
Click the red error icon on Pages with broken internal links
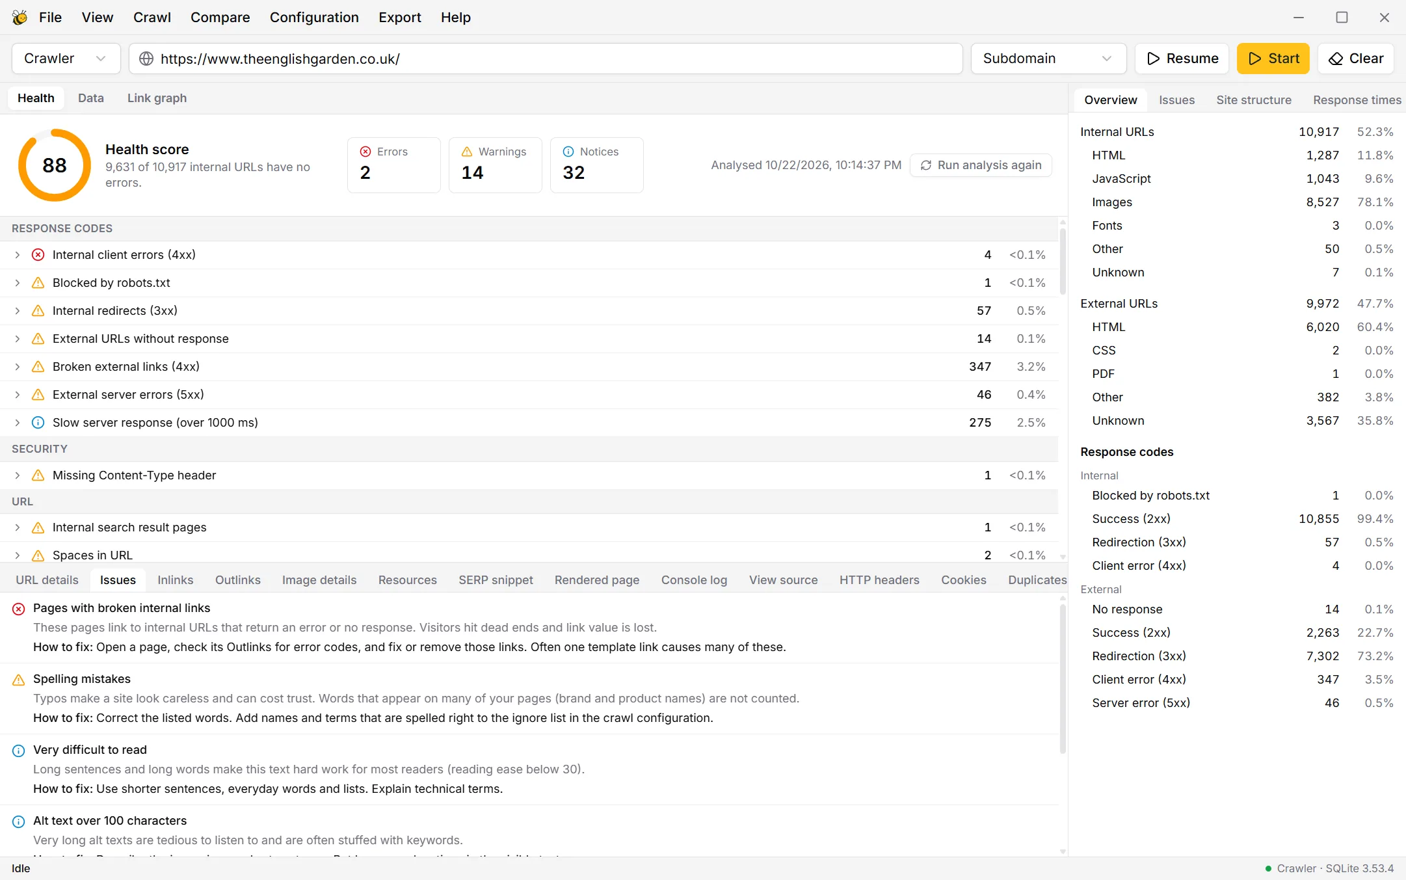(x=19, y=609)
